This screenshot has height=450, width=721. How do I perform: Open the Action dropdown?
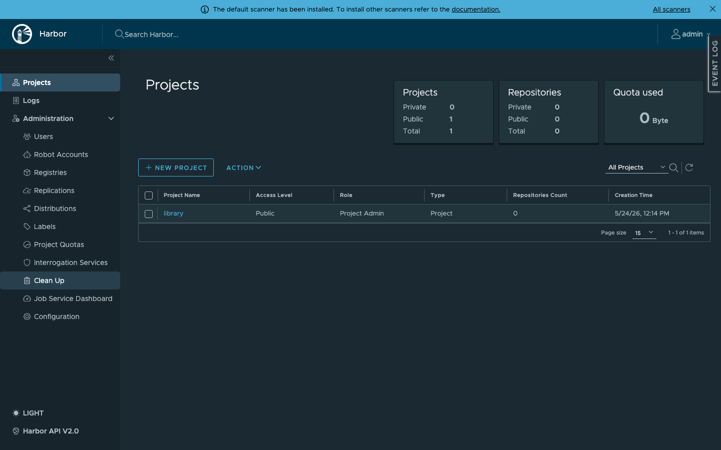[x=244, y=167]
